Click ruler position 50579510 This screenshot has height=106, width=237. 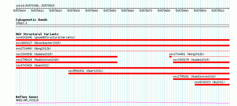[x=218, y=11]
